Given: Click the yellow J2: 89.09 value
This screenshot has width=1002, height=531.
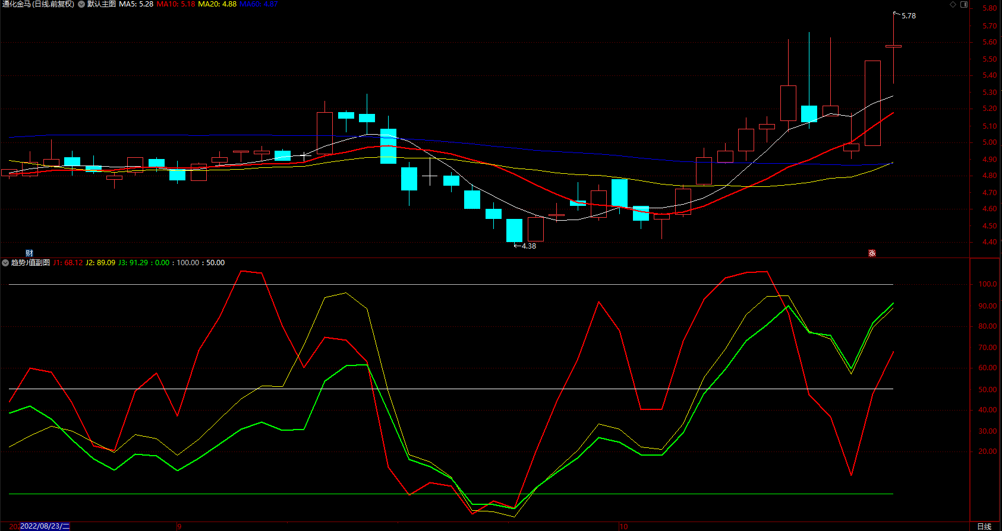Looking at the screenshot, I should (x=100, y=263).
